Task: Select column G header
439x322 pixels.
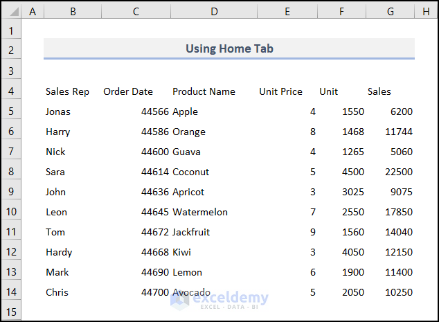Action: tap(391, 11)
